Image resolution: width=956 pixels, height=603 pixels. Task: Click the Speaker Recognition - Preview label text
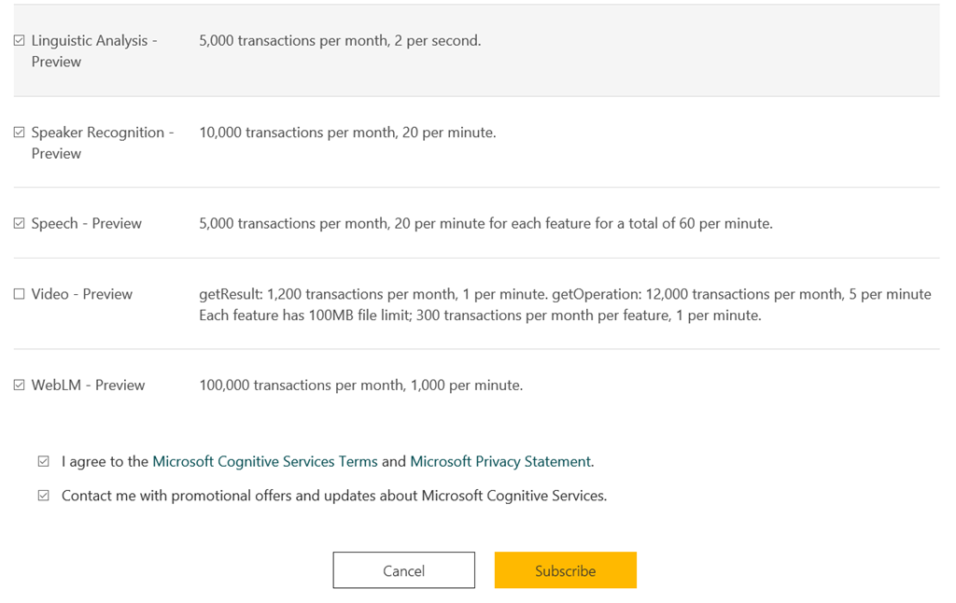pos(103,143)
